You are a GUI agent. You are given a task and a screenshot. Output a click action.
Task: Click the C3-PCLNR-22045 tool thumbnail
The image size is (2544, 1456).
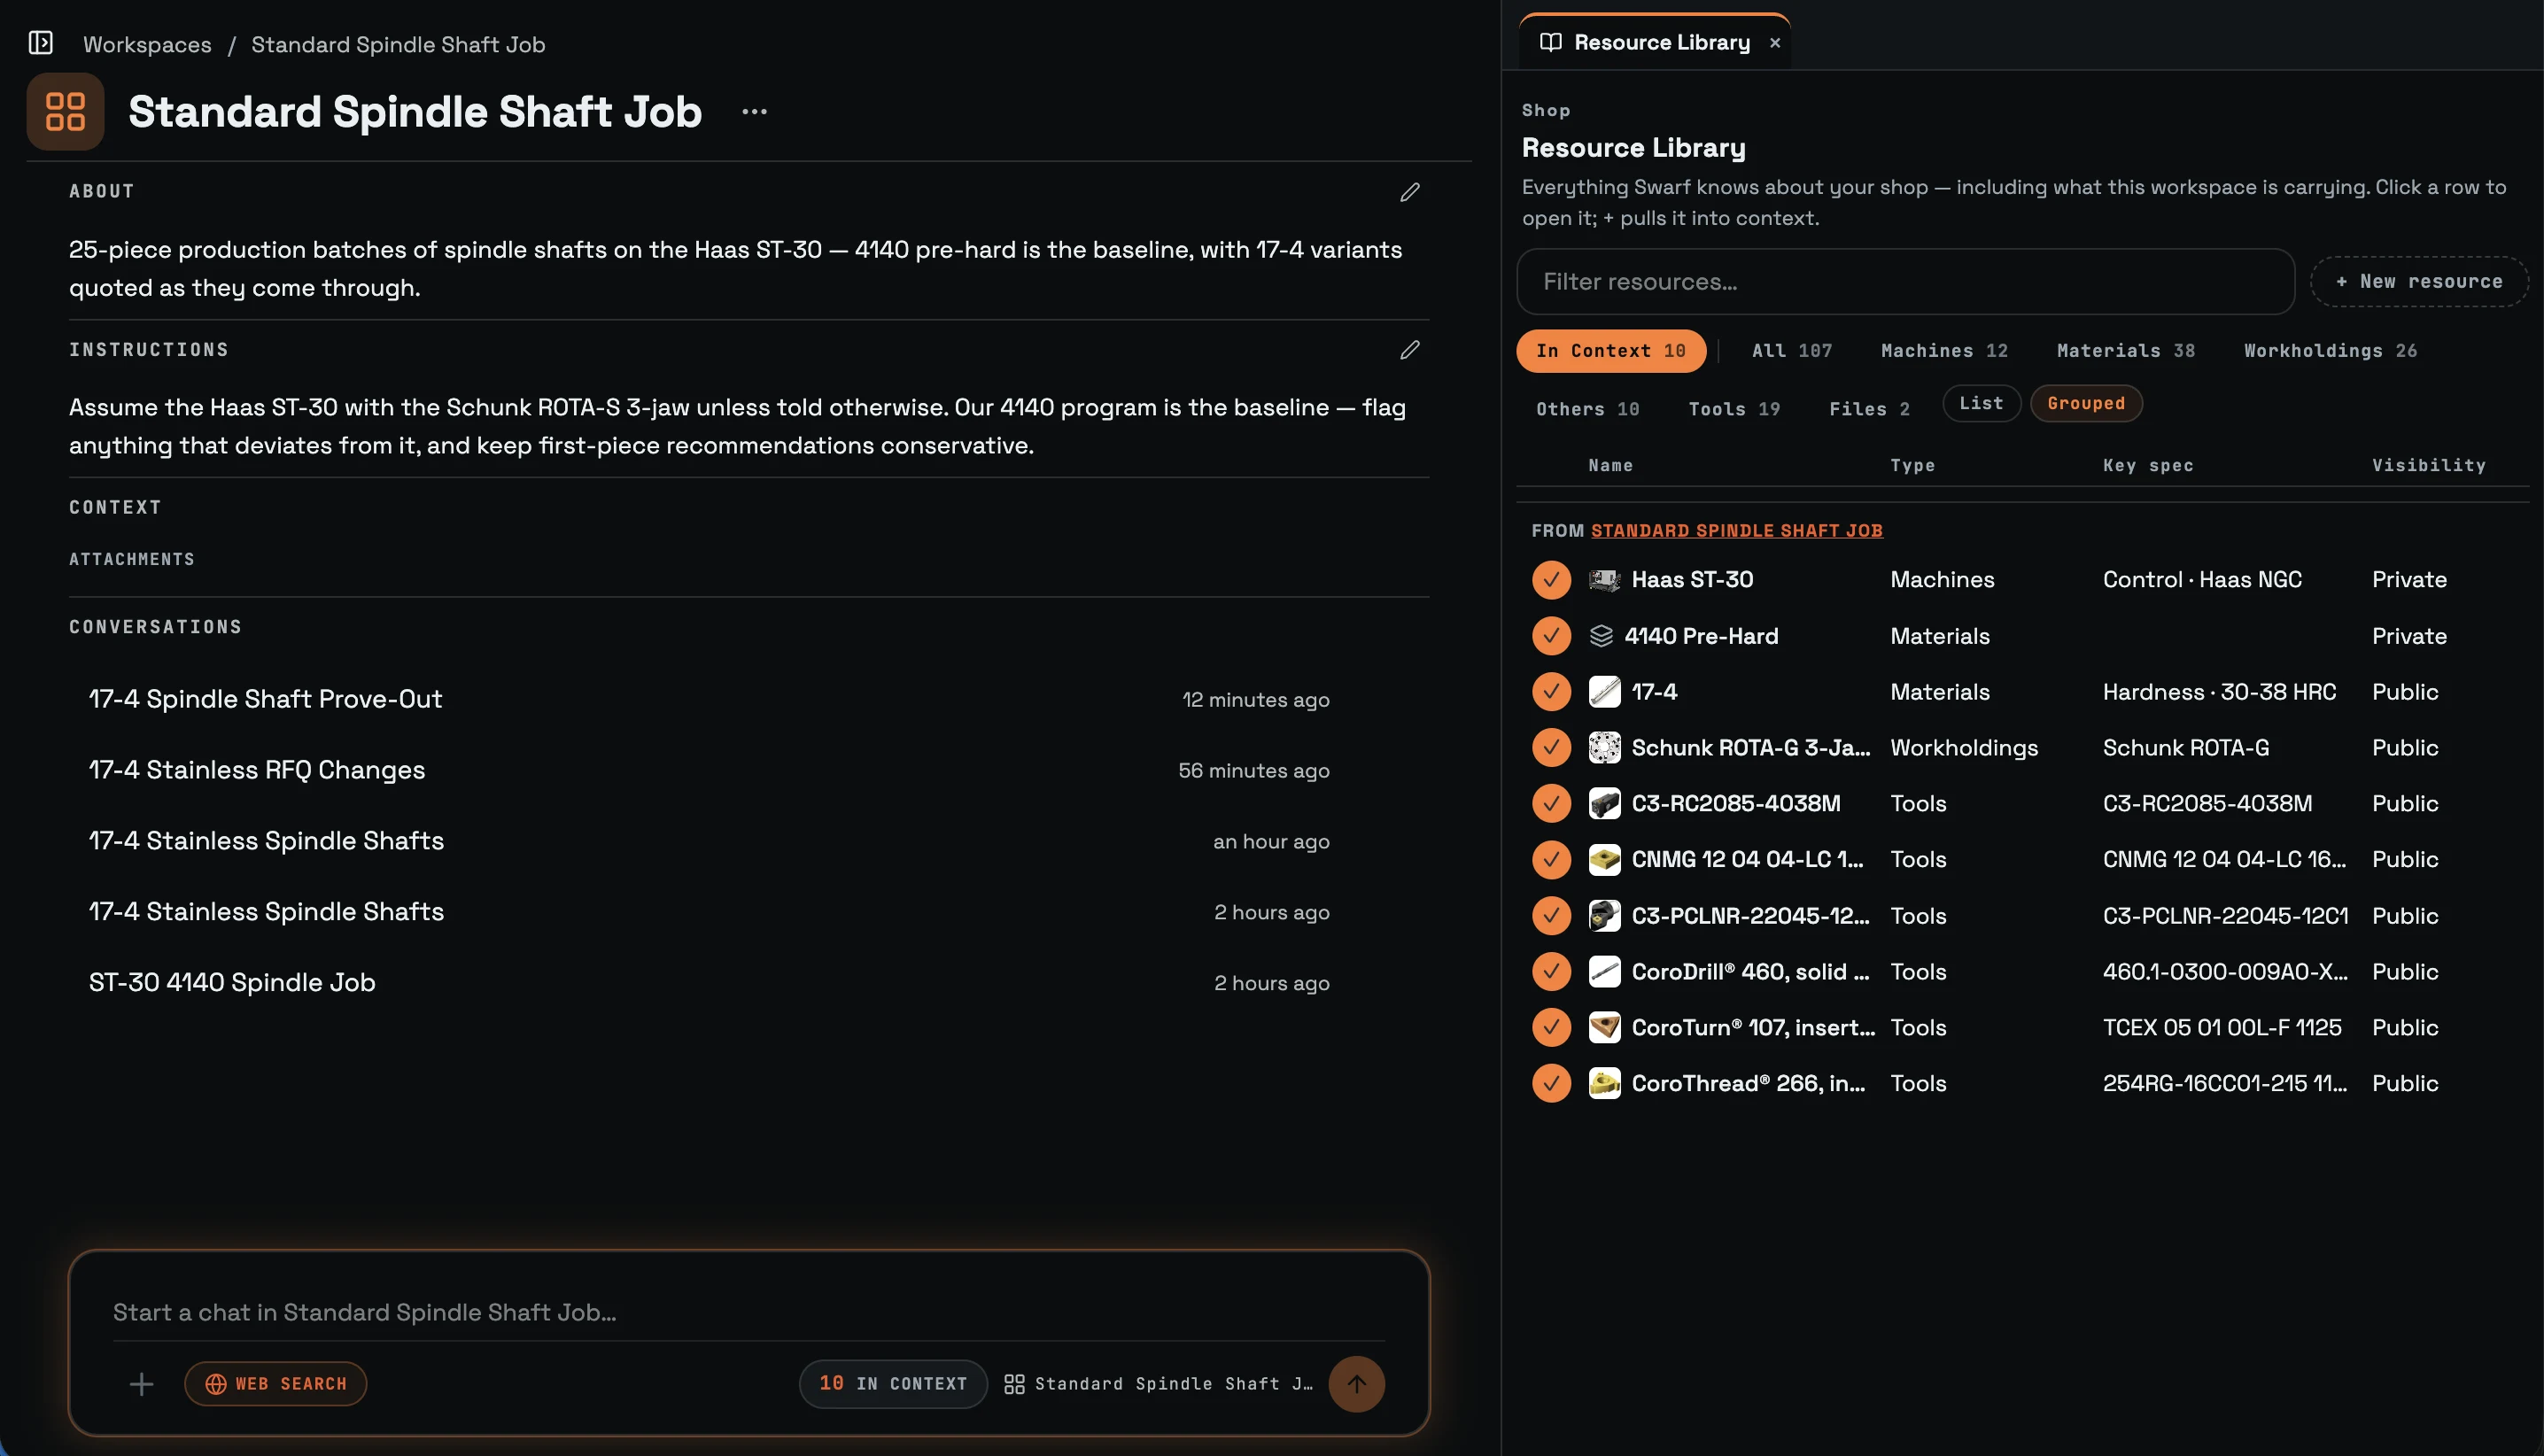(x=1604, y=916)
